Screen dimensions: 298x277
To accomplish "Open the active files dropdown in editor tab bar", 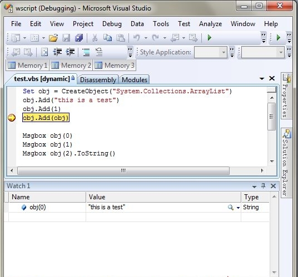I will 262,78.
